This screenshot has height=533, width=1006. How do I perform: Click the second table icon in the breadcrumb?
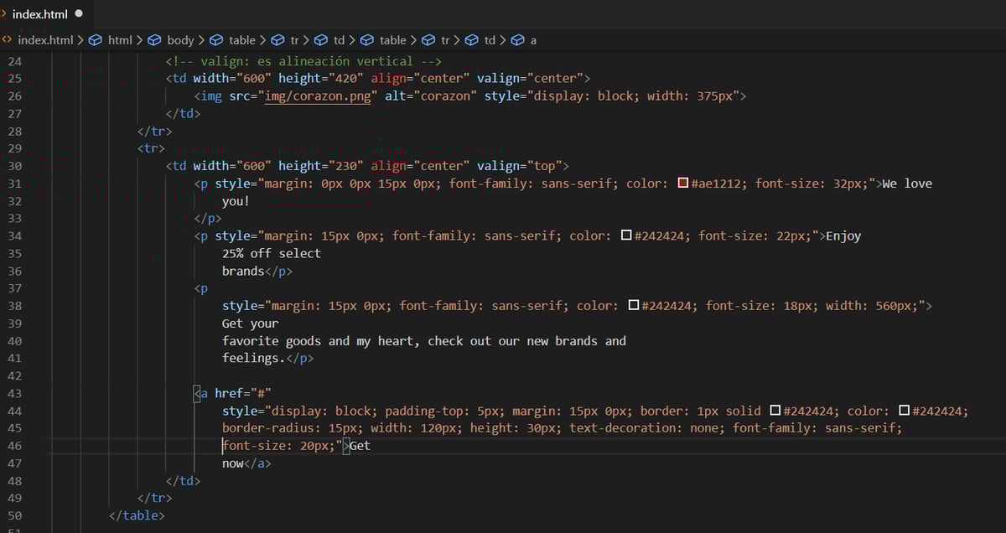(x=367, y=39)
